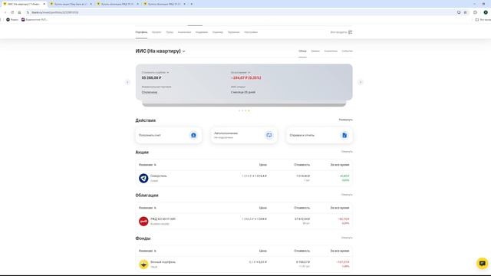Close the first ИИС browser tab
This screenshot has height=276, width=491.
pyautogui.click(x=44, y=4)
